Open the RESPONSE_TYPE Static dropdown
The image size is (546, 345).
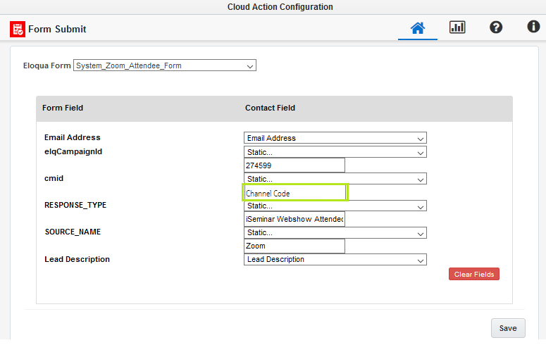335,206
